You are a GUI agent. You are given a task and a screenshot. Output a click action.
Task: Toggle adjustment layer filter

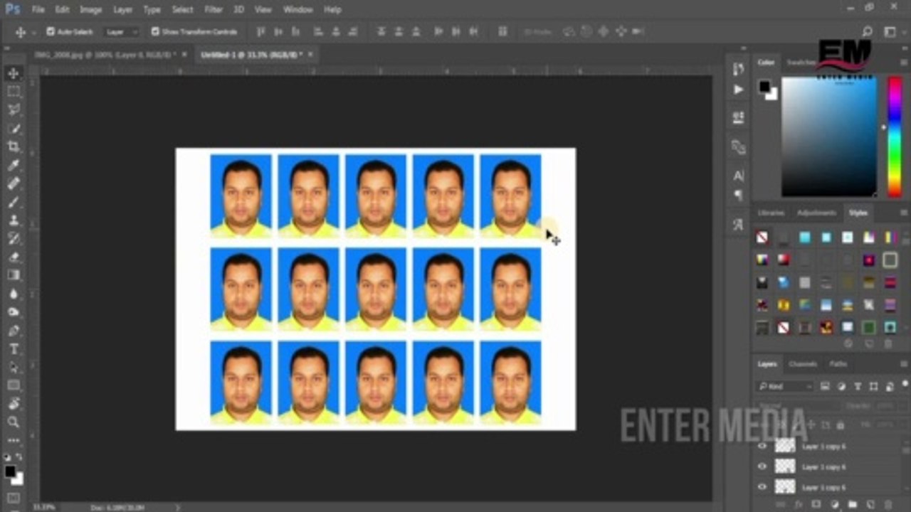click(x=841, y=386)
